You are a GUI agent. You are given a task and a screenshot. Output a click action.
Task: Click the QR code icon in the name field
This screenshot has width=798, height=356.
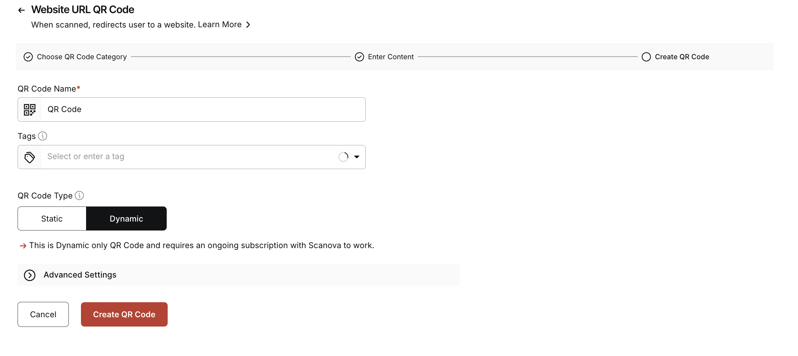30,109
